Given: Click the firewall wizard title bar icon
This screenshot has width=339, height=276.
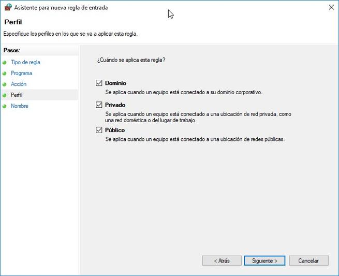Looking at the screenshot, I should click(7, 8).
